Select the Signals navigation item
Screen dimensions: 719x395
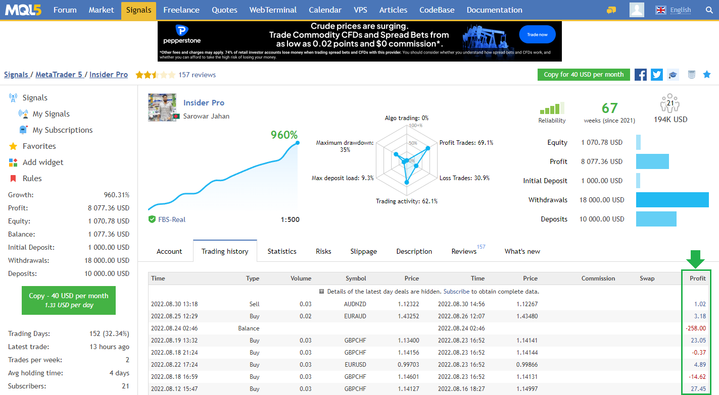pos(138,10)
